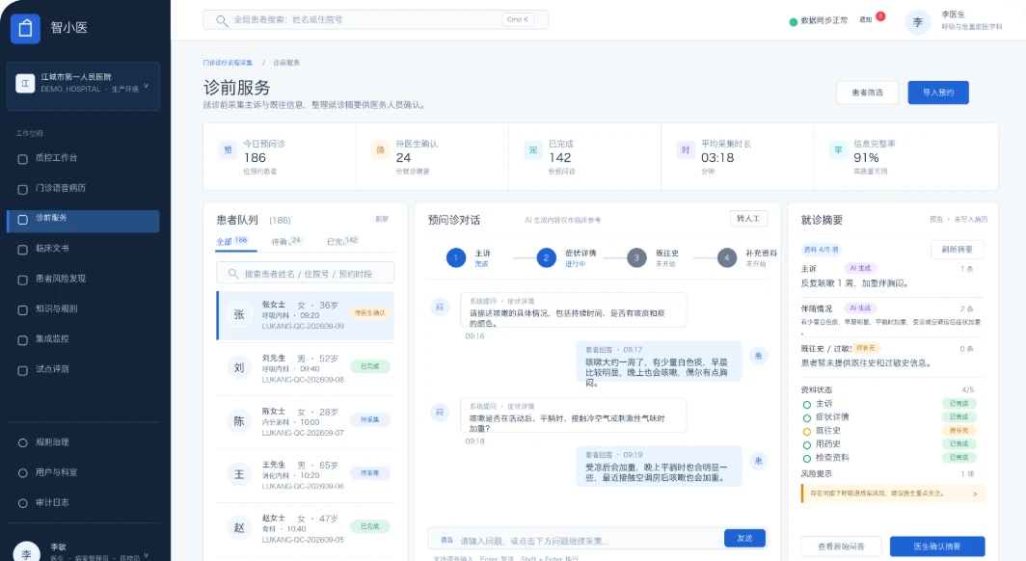
Task: Select the 待确 24 tab
Action: coord(286,241)
